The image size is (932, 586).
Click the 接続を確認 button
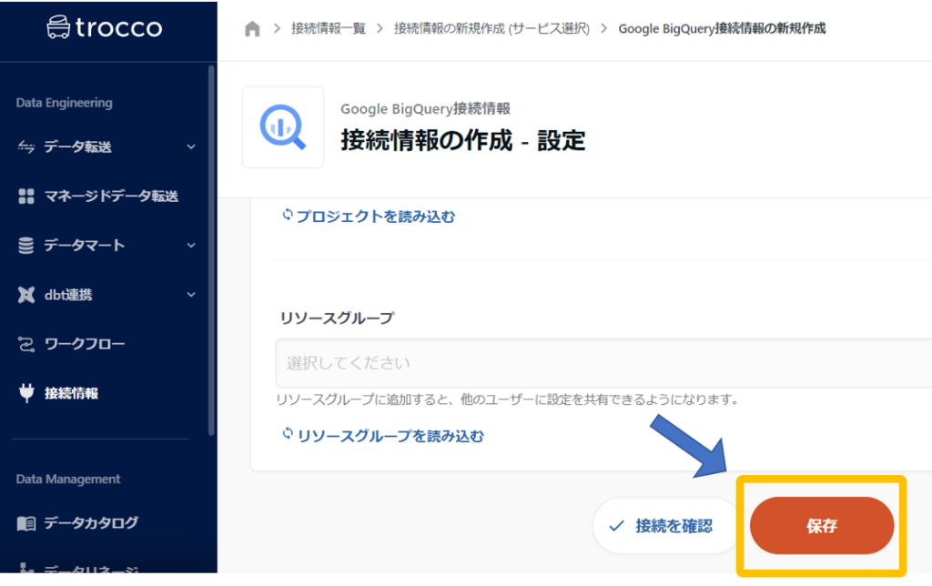click(x=663, y=526)
